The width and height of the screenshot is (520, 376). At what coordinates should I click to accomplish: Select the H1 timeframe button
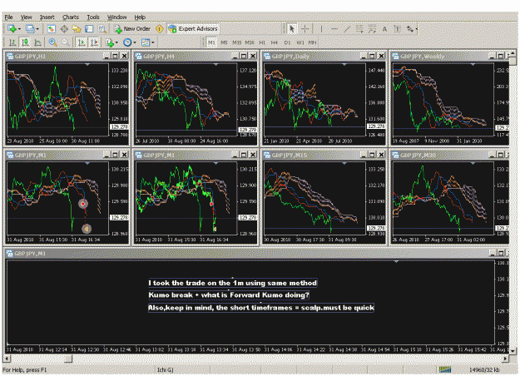pyautogui.click(x=262, y=42)
